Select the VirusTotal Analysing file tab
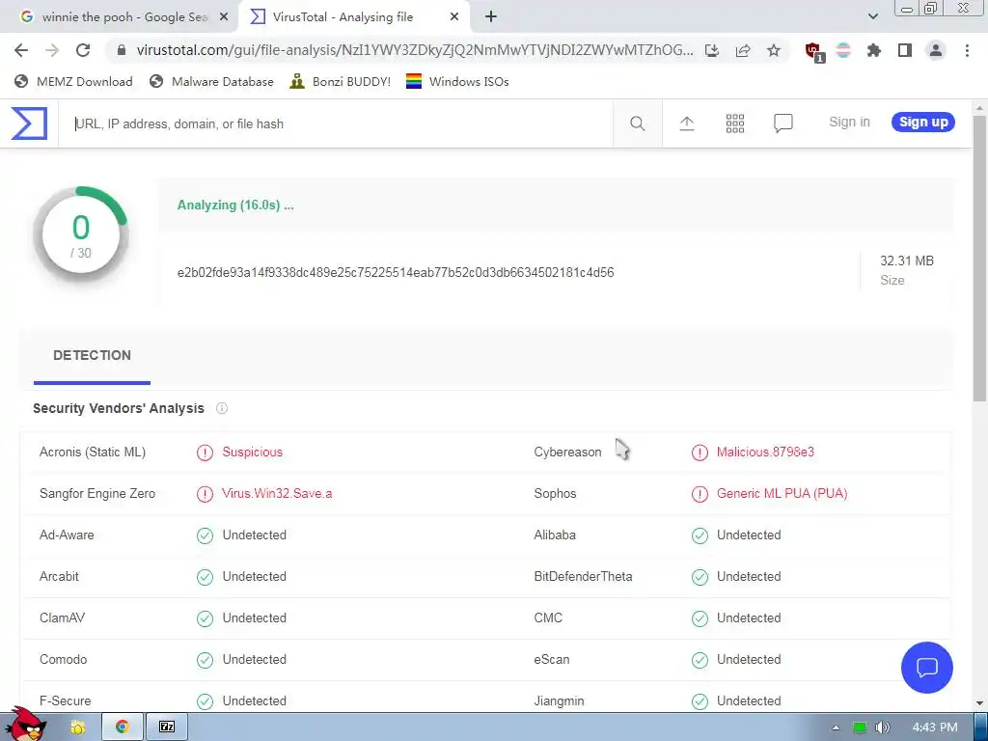This screenshot has height=741, width=988. [x=353, y=17]
